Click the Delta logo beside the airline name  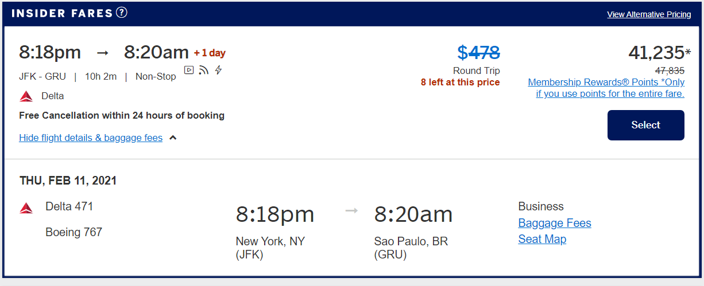[x=26, y=96]
